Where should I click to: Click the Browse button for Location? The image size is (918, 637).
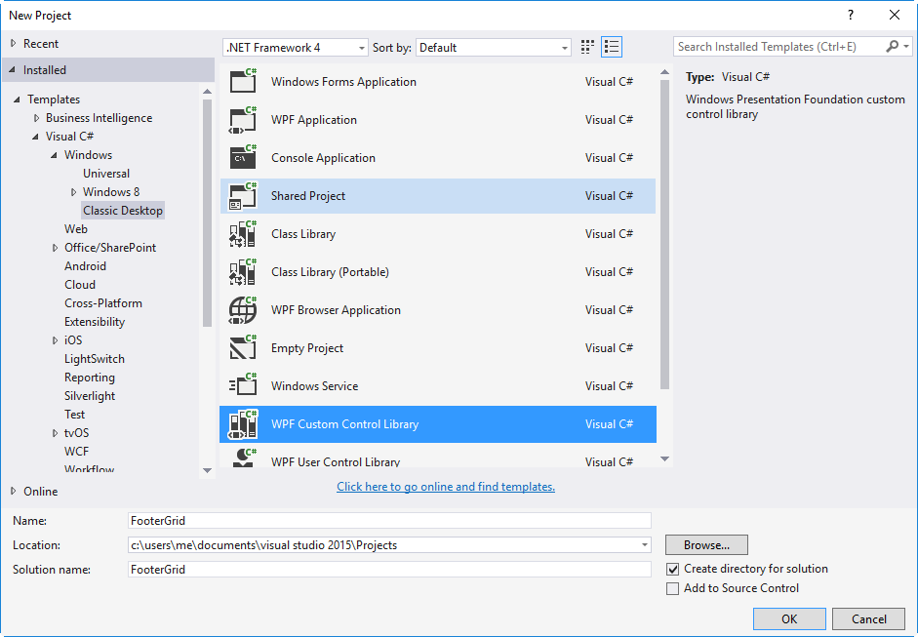click(705, 544)
